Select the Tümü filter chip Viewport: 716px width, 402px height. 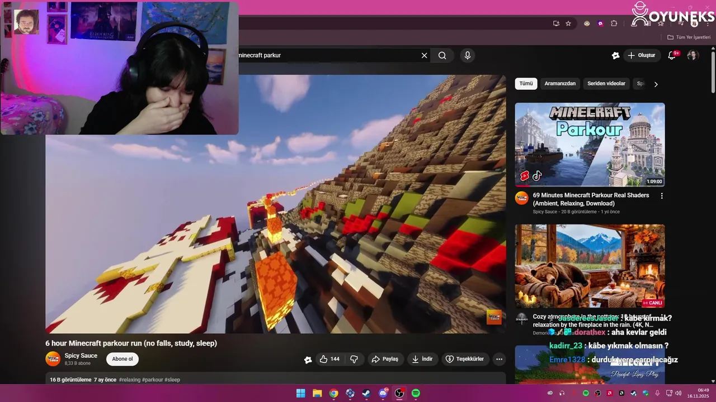(x=526, y=84)
